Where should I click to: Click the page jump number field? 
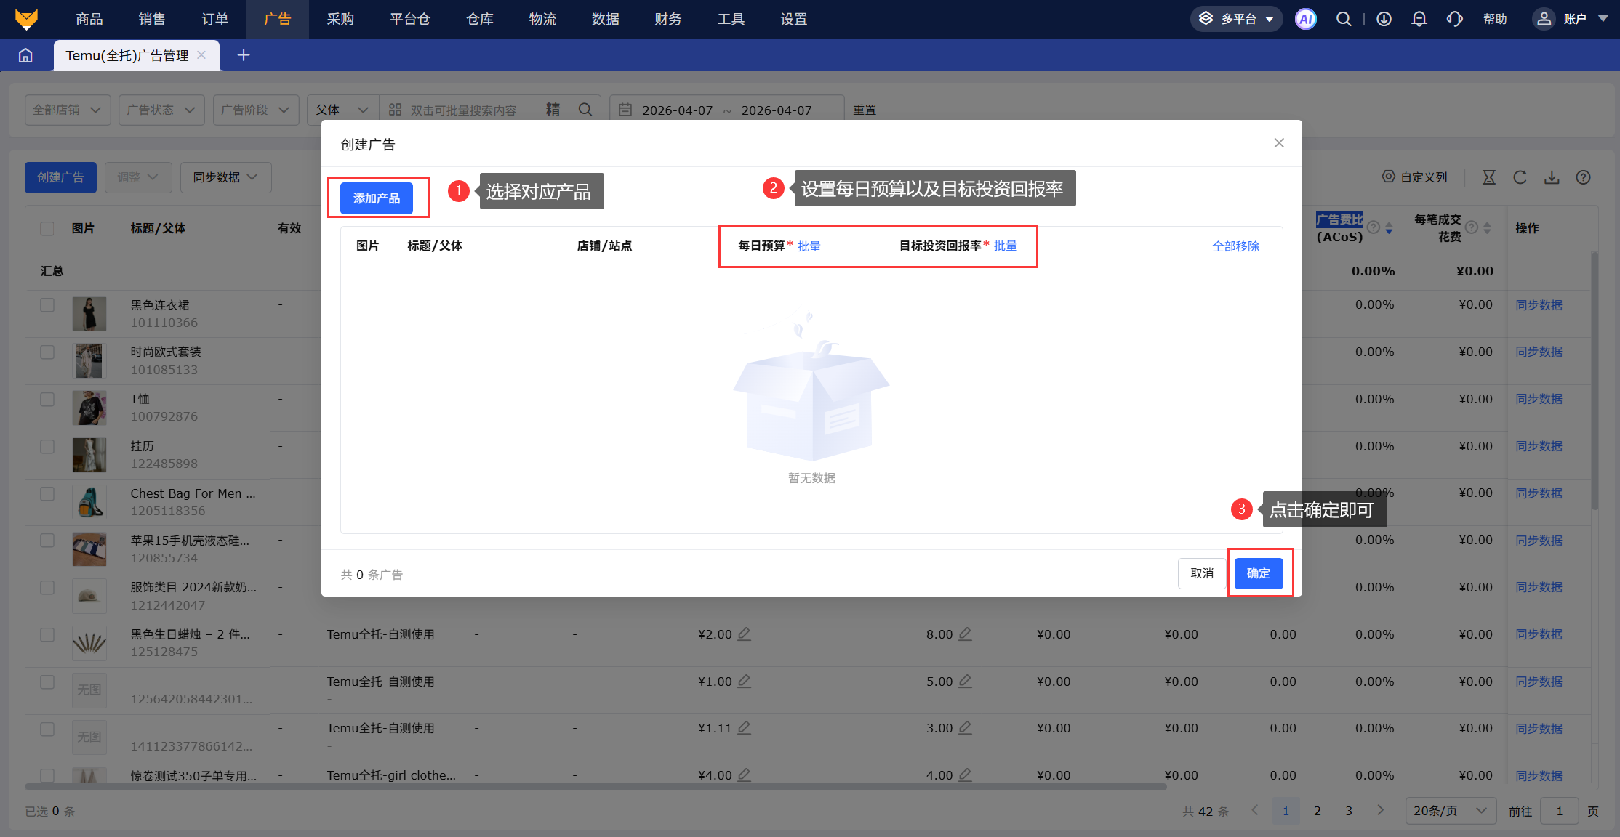(1559, 811)
